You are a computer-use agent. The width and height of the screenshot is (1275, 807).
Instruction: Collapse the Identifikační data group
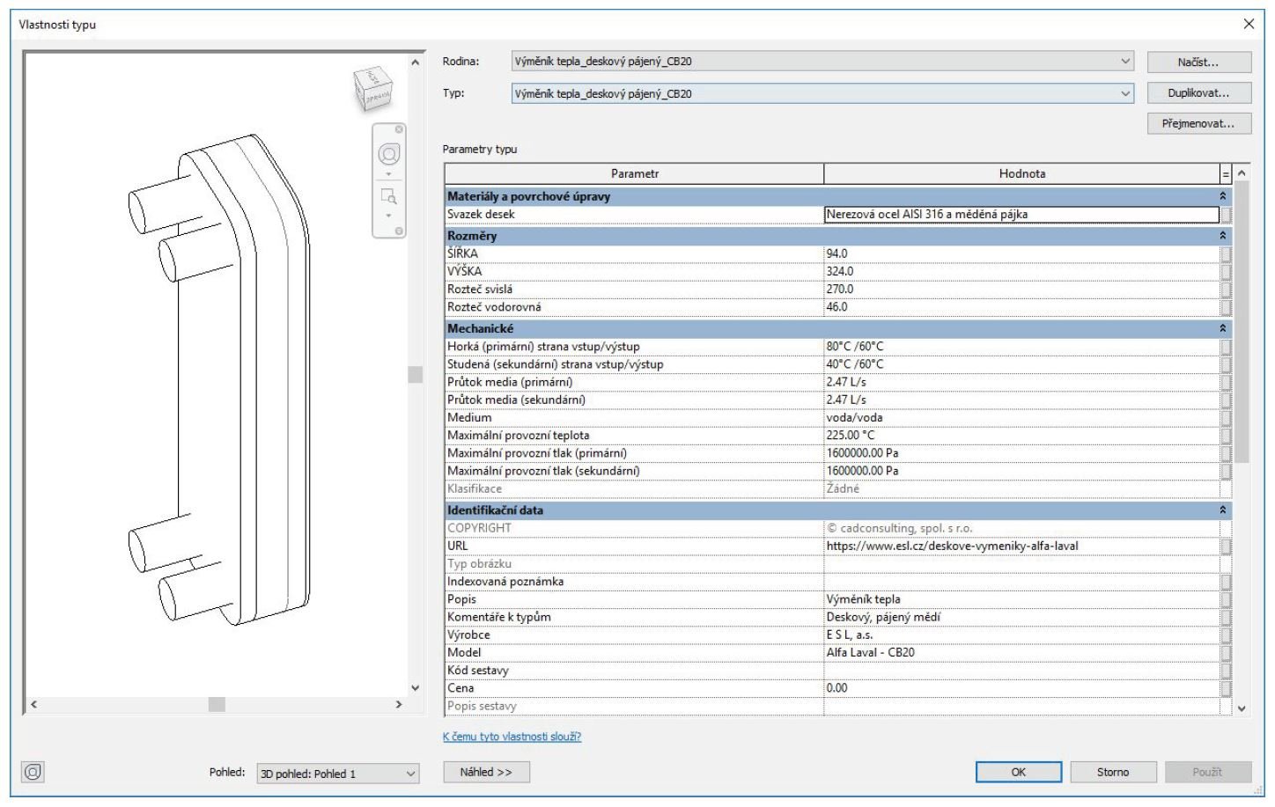click(1222, 510)
